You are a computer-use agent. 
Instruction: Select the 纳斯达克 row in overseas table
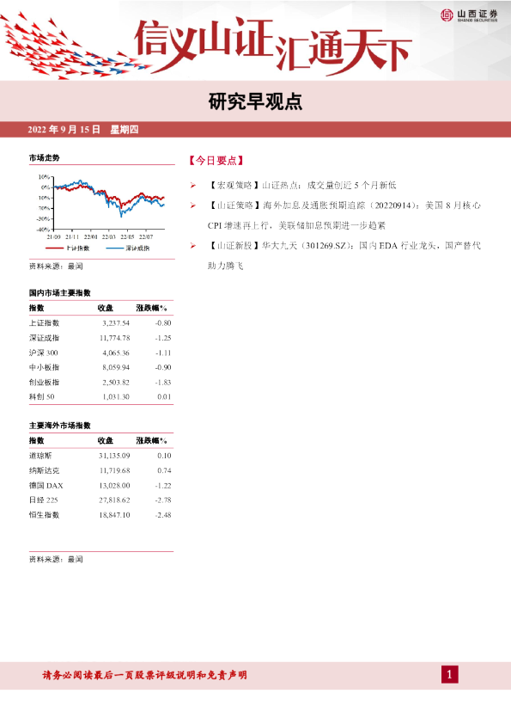point(101,470)
